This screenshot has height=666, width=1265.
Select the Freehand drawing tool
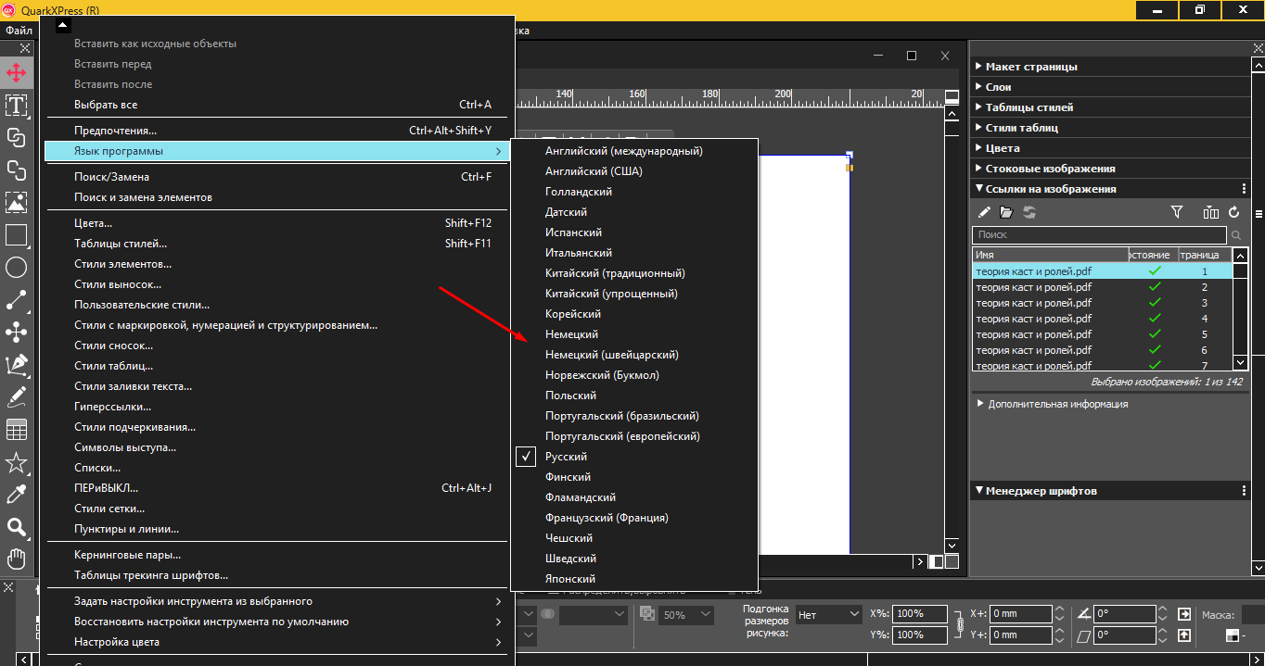[x=16, y=397]
